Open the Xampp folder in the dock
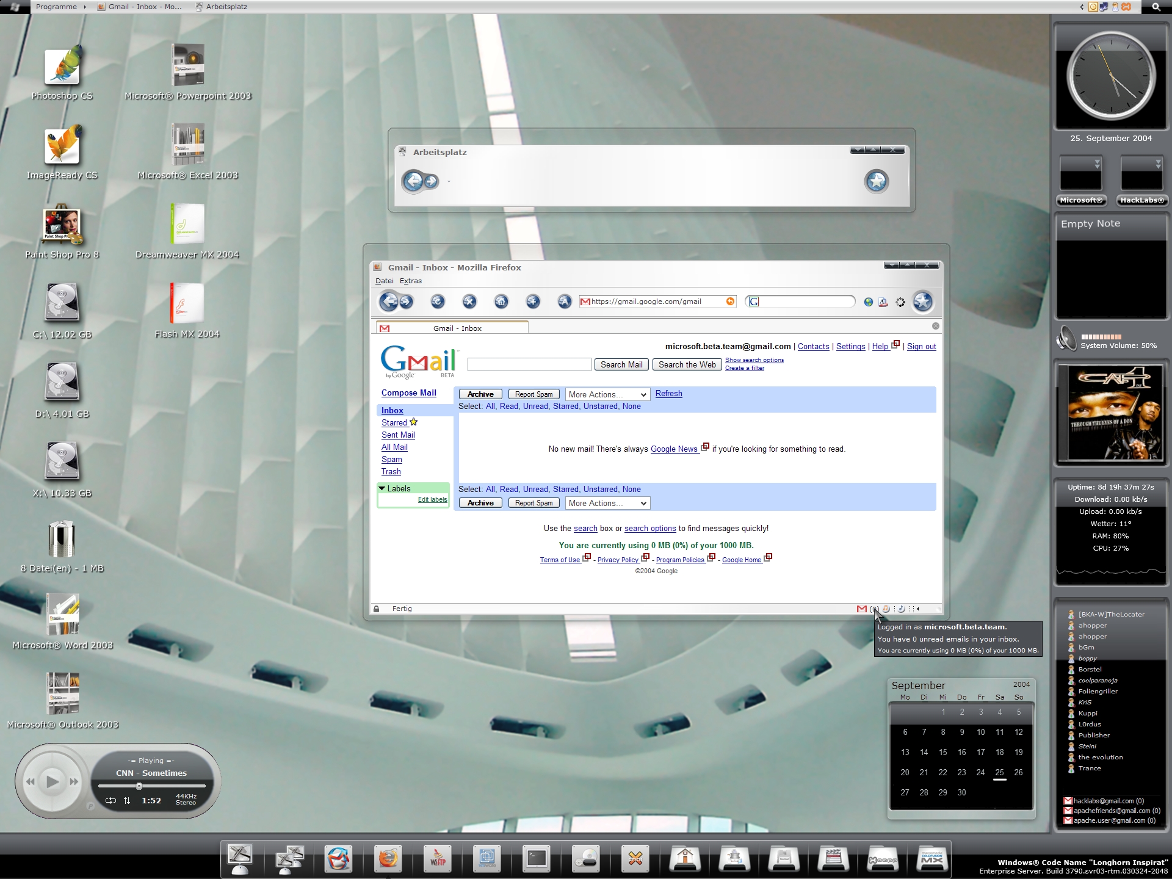 tap(883, 859)
